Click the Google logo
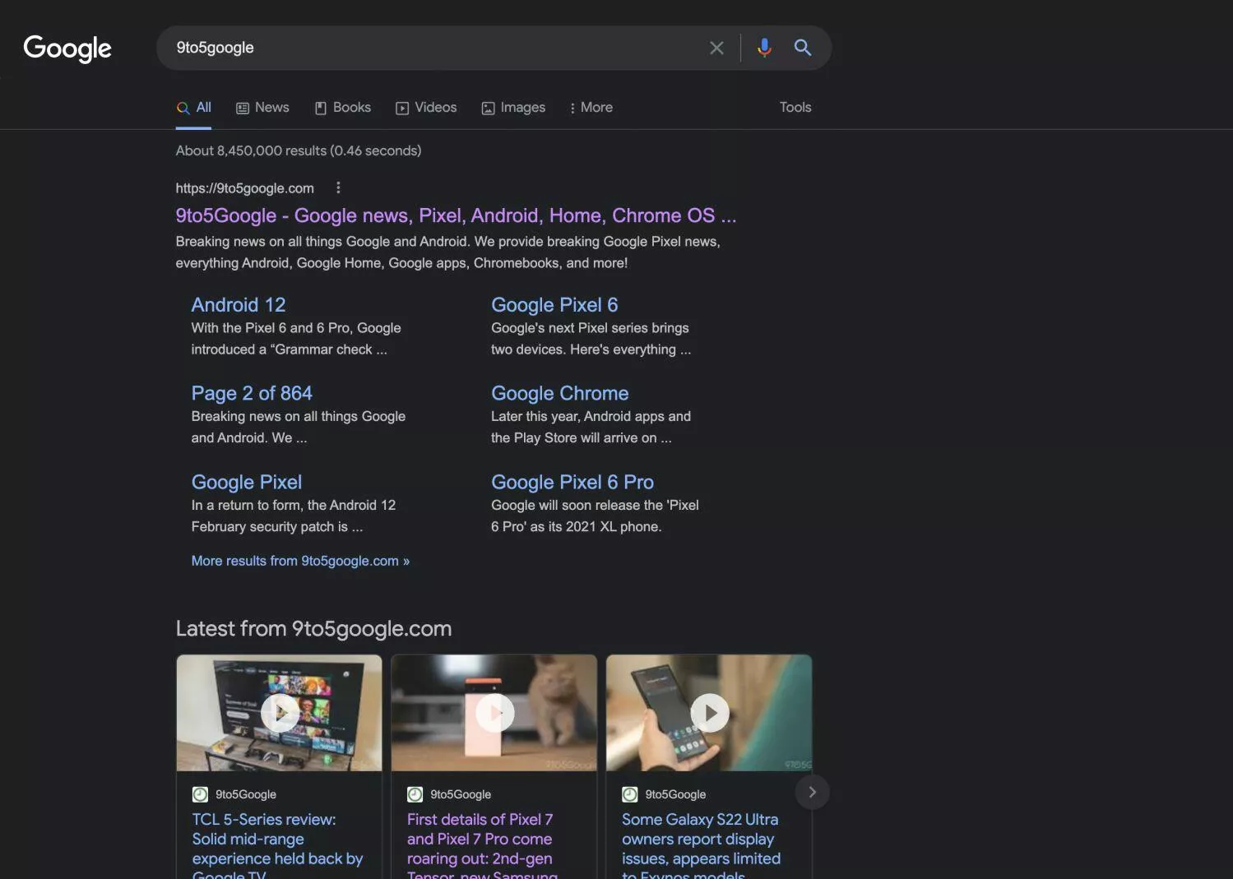Screen dimensions: 1233x879 [x=67, y=49]
